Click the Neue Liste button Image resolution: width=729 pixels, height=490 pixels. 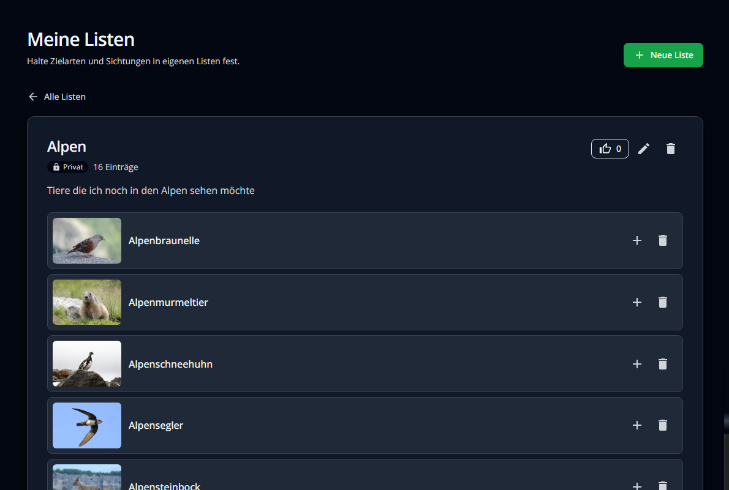(663, 55)
